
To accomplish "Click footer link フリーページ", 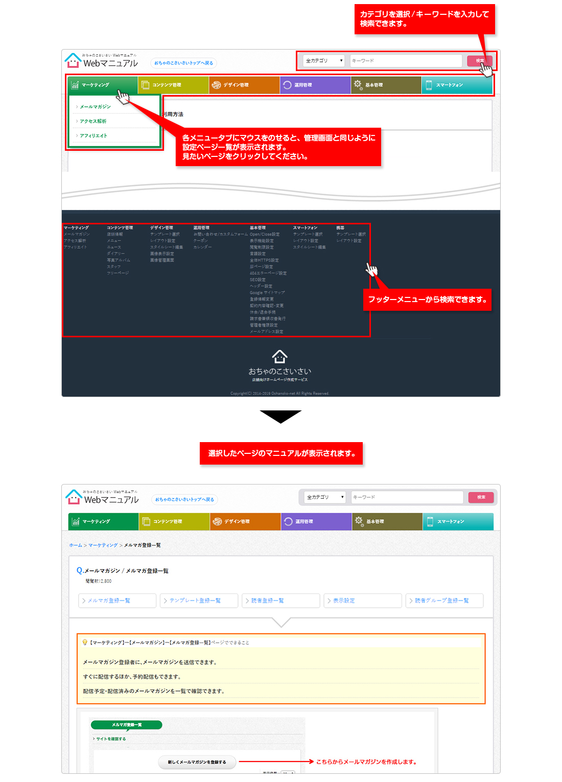I will tap(118, 273).
